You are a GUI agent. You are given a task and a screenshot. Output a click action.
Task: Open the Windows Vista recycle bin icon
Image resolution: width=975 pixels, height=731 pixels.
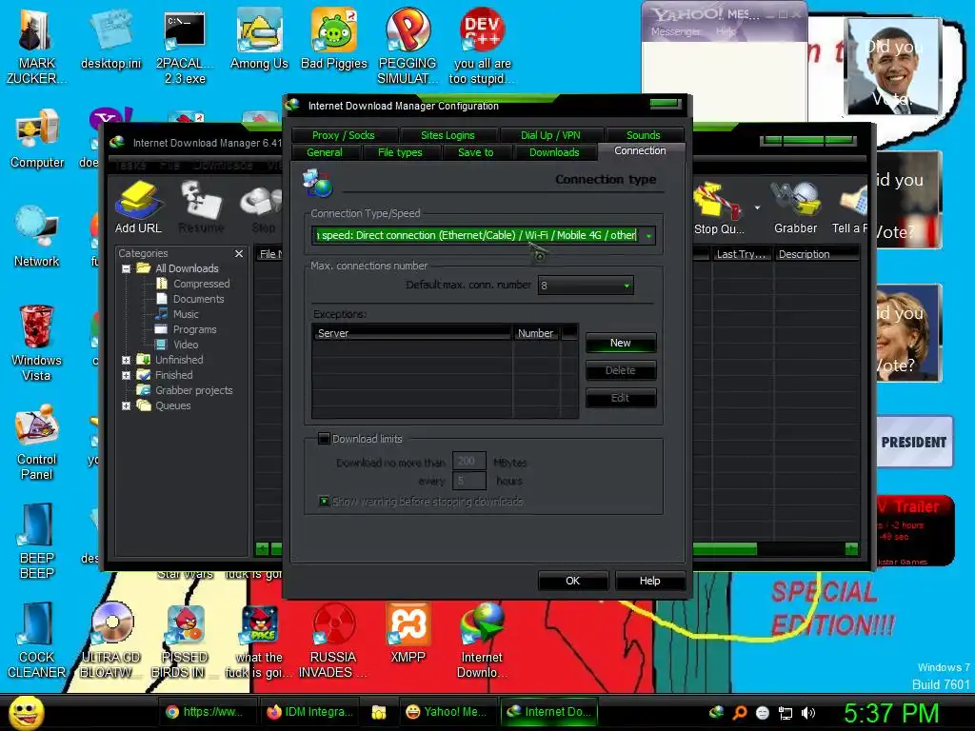(36, 342)
